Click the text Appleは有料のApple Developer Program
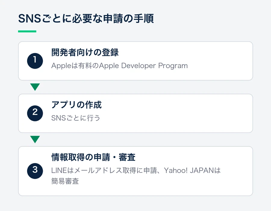Screen dimensions: 271x211 (120, 66)
